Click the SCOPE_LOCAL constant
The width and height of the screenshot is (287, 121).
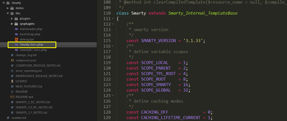(x=155, y=63)
